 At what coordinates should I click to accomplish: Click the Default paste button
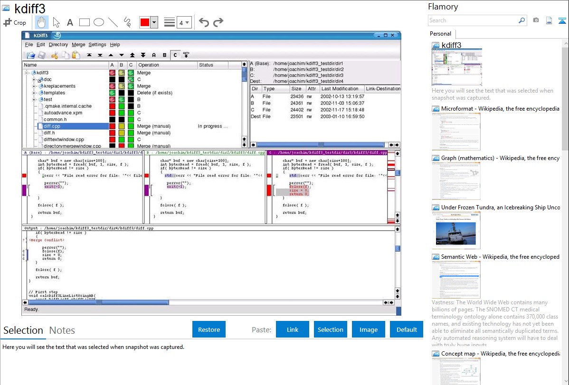407,329
